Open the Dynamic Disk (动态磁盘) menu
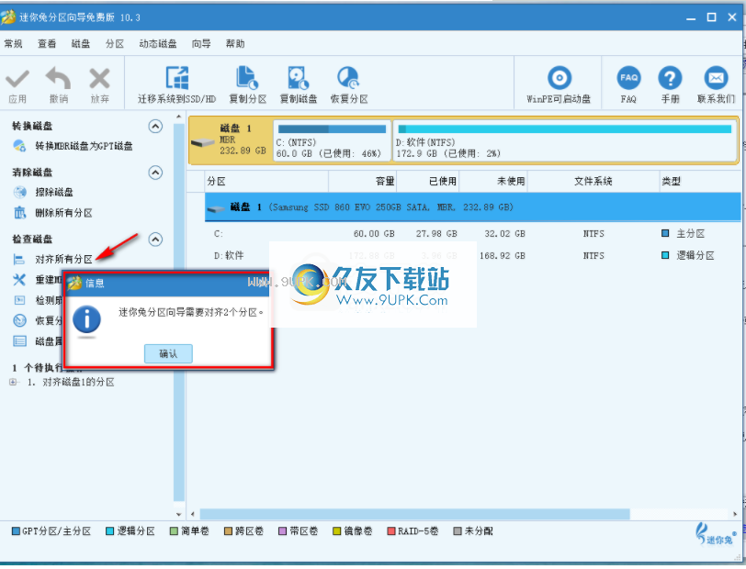746x569 pixels. click(158, 44)
